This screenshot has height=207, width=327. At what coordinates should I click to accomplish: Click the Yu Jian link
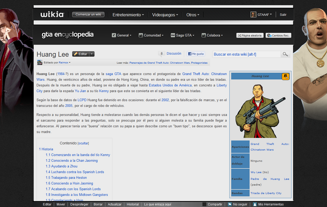pos(80,91)
